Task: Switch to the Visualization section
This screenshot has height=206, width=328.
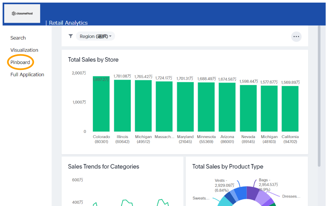Action: 24,50
